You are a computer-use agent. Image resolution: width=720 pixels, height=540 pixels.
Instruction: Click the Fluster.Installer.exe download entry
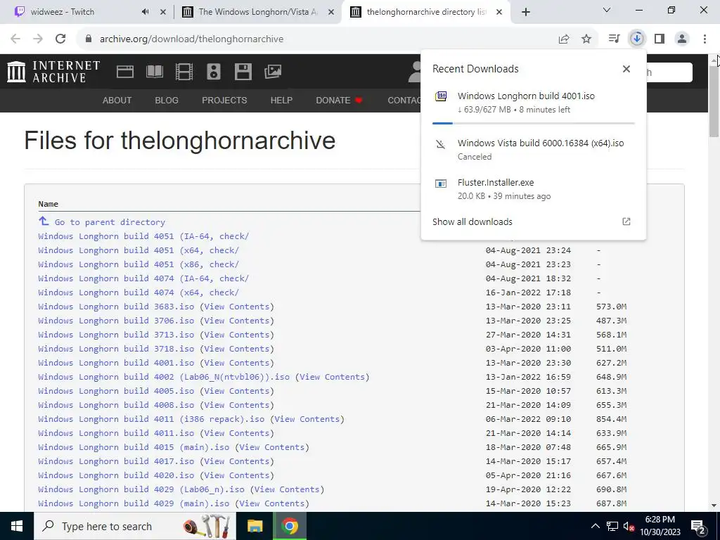(x=534, y=188)
